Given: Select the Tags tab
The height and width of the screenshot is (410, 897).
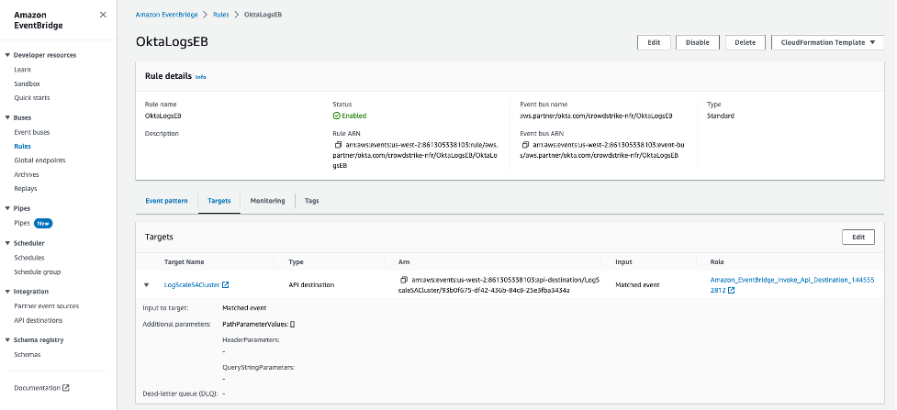Looking at the screenshot, I should pyautogui.click(x=311, y=201).
